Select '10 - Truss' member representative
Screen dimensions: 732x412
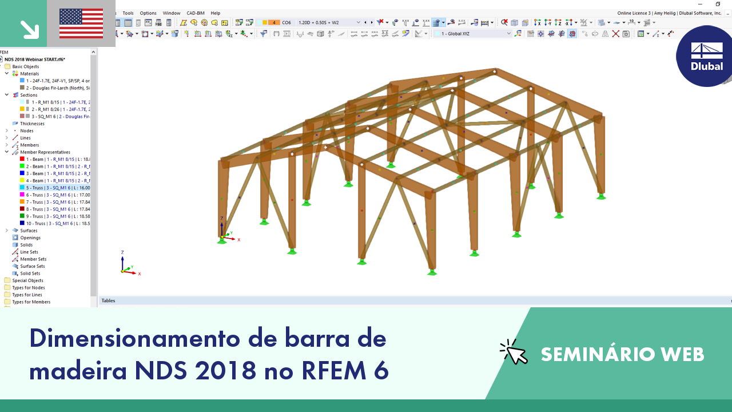pyautogui.click(x=54, y=223)
